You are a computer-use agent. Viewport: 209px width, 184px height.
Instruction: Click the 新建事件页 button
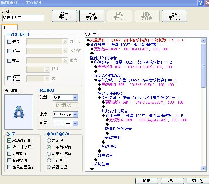point(64,16)
